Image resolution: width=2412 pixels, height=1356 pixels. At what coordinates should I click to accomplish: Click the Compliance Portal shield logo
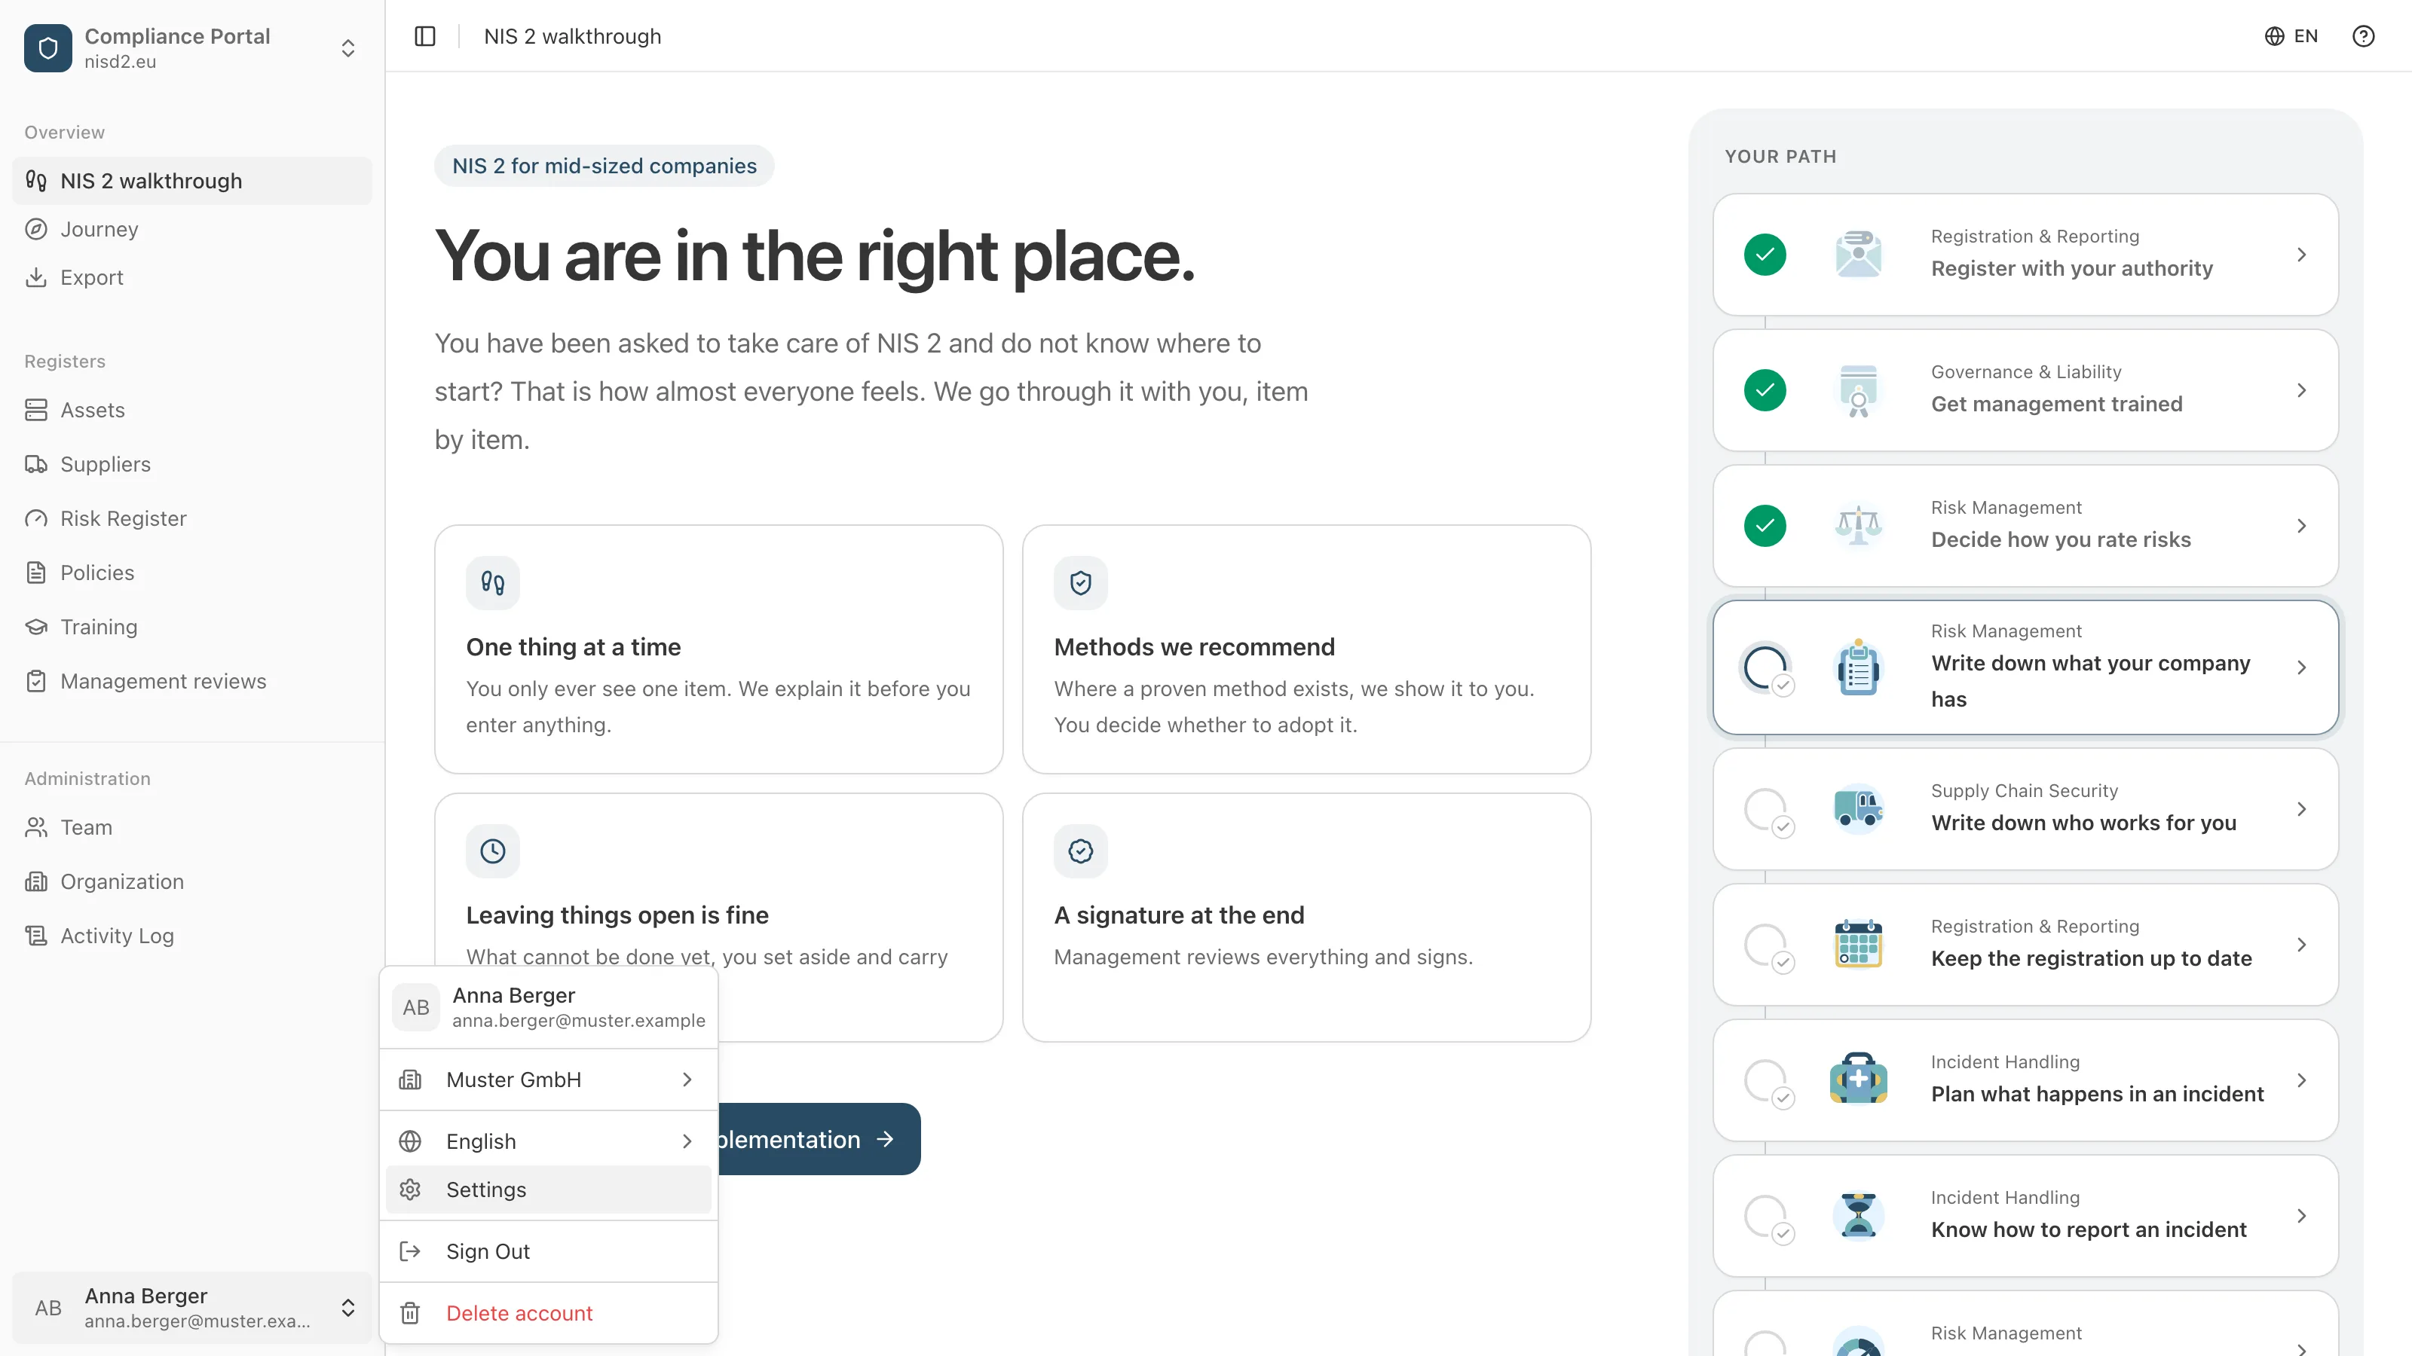(x=47, y=47)
